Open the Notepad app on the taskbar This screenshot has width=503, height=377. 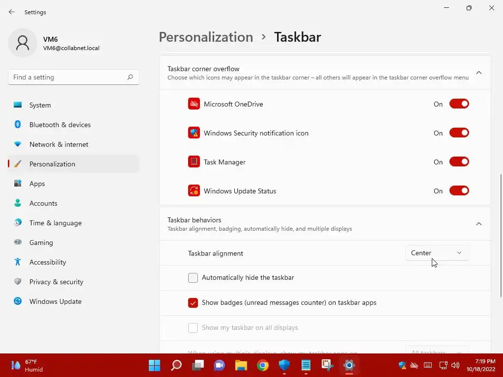306,365
